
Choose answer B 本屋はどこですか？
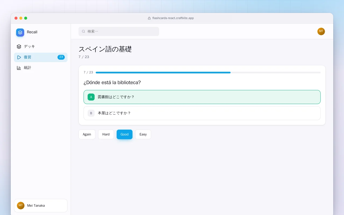pos(202,113)
